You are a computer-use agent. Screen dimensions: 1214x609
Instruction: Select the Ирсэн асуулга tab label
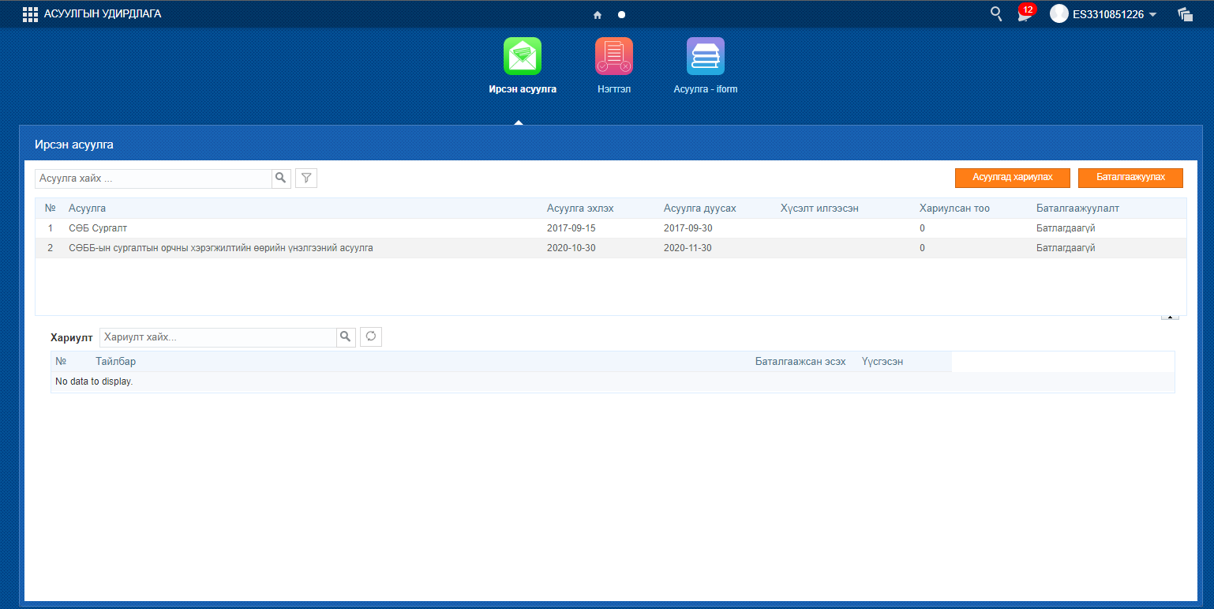pos(523,89)
